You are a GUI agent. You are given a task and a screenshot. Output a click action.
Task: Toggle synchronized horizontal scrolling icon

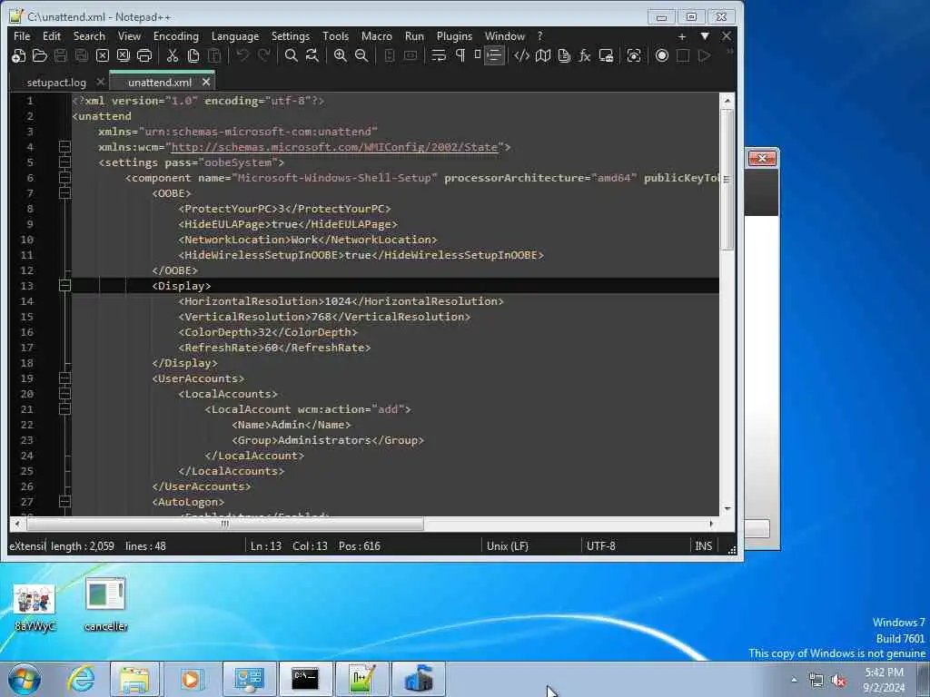click(411, 55)
